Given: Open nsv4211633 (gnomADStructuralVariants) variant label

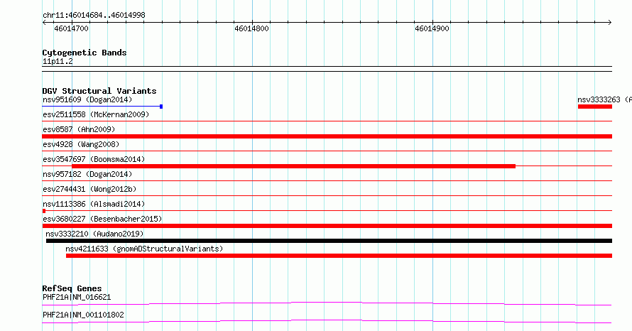Looking at the screenshot, I should pos(144,249).
